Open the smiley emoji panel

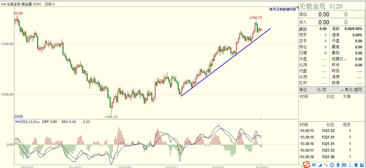(x=332, y=165)
